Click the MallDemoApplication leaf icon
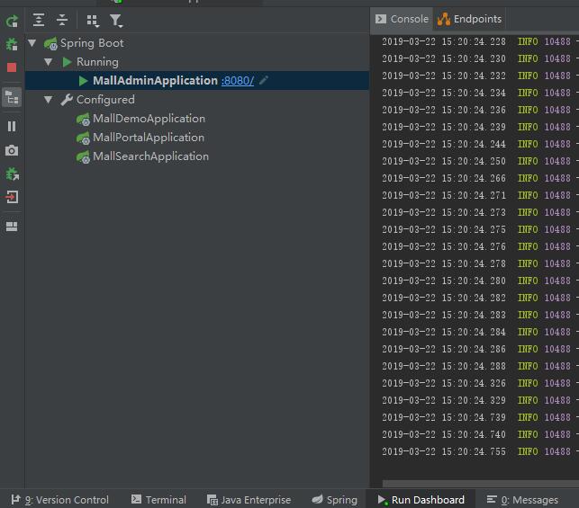 point(83,120)
